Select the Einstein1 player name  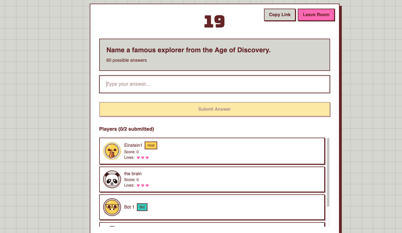click(x=133, y=145)
